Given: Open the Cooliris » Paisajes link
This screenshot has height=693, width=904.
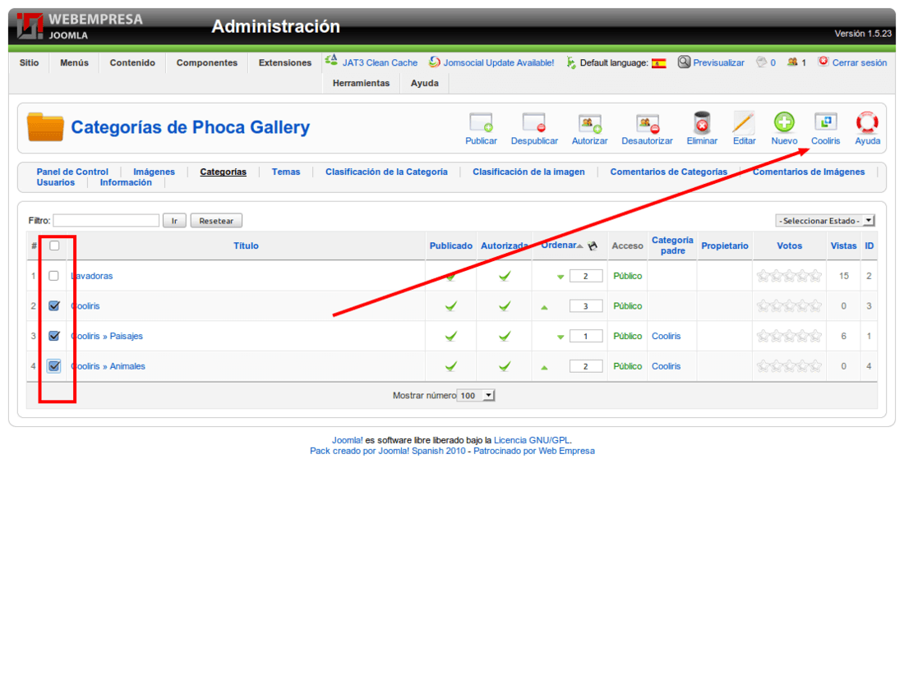Looking at the screenshot, I should click(x=107, y=336).
